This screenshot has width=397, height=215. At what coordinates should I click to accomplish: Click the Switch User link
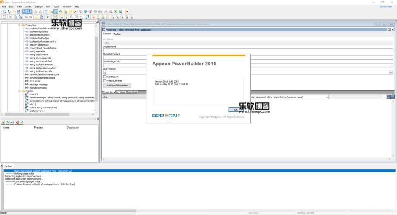[386, 6]
